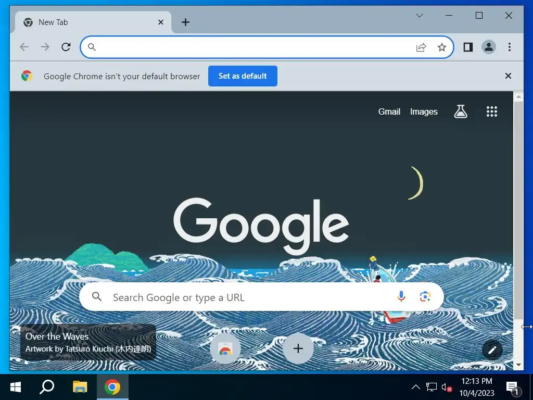Open the clock showing 12:13 PM

click(477, 387)
